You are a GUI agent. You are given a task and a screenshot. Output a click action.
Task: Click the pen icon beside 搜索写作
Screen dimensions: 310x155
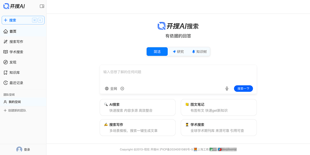point(5,42)
